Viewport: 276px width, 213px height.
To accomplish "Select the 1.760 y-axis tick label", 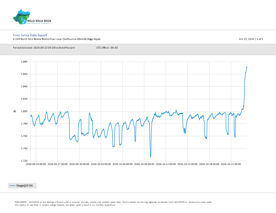I will (x=24, y=136).
